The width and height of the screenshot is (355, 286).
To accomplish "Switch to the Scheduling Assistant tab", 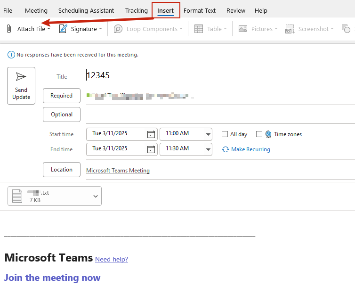I will (x=86, y=11).
